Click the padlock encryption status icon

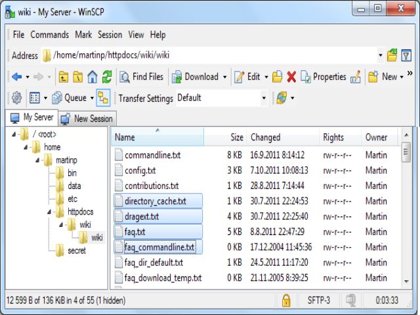pos(286,301)
